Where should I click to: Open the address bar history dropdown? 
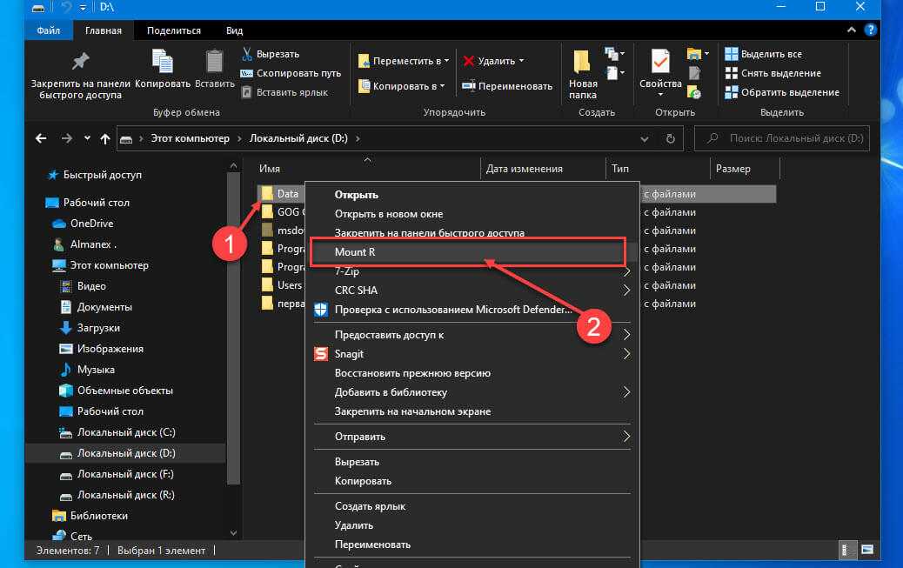[644, 138]
